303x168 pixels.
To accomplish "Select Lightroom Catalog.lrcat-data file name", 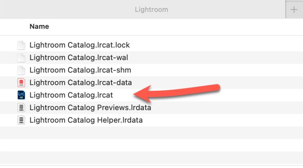I will pyautogui.click(x=80, y=83).
